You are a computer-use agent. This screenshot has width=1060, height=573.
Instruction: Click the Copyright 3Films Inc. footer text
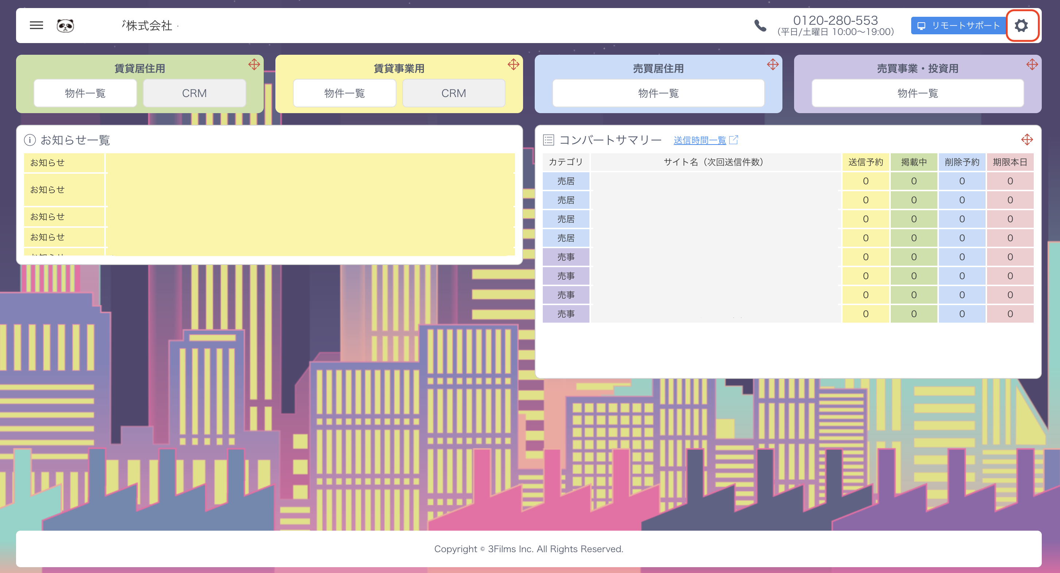(x=529, y=549)
